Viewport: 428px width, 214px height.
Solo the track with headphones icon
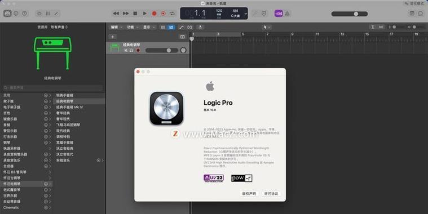131,51
